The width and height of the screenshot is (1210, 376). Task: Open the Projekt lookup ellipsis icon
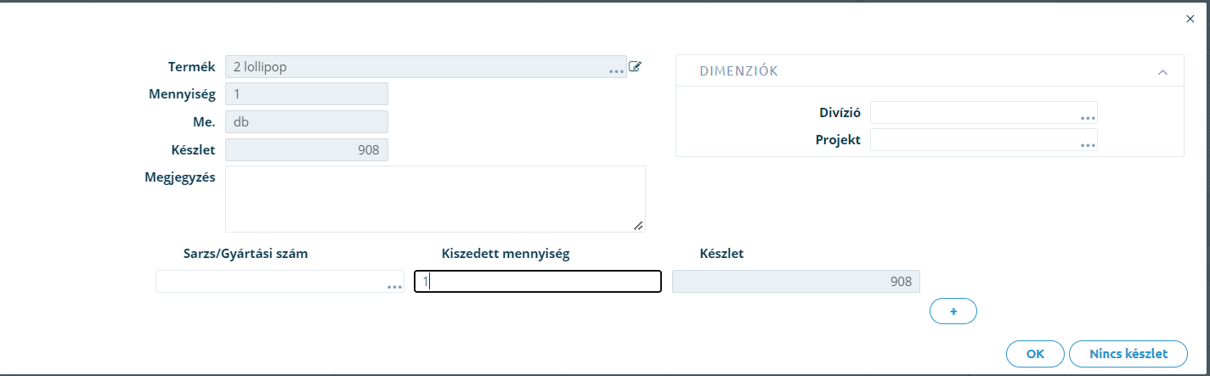(x=1087, y=145)
